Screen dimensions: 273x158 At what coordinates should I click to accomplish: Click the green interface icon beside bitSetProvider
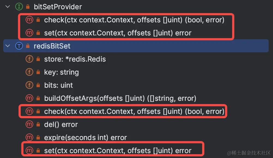19,7
